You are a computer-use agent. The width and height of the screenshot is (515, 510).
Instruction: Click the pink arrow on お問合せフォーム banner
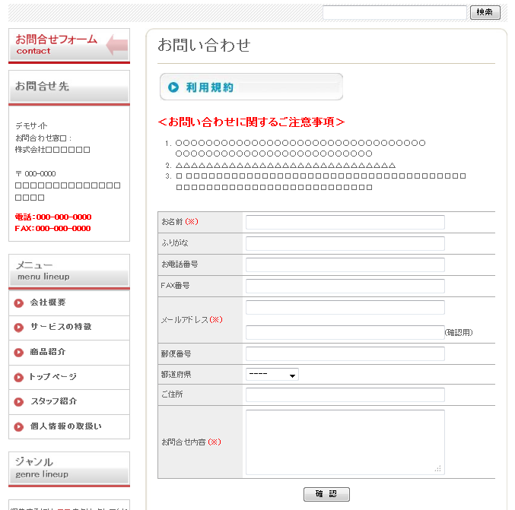116,45
